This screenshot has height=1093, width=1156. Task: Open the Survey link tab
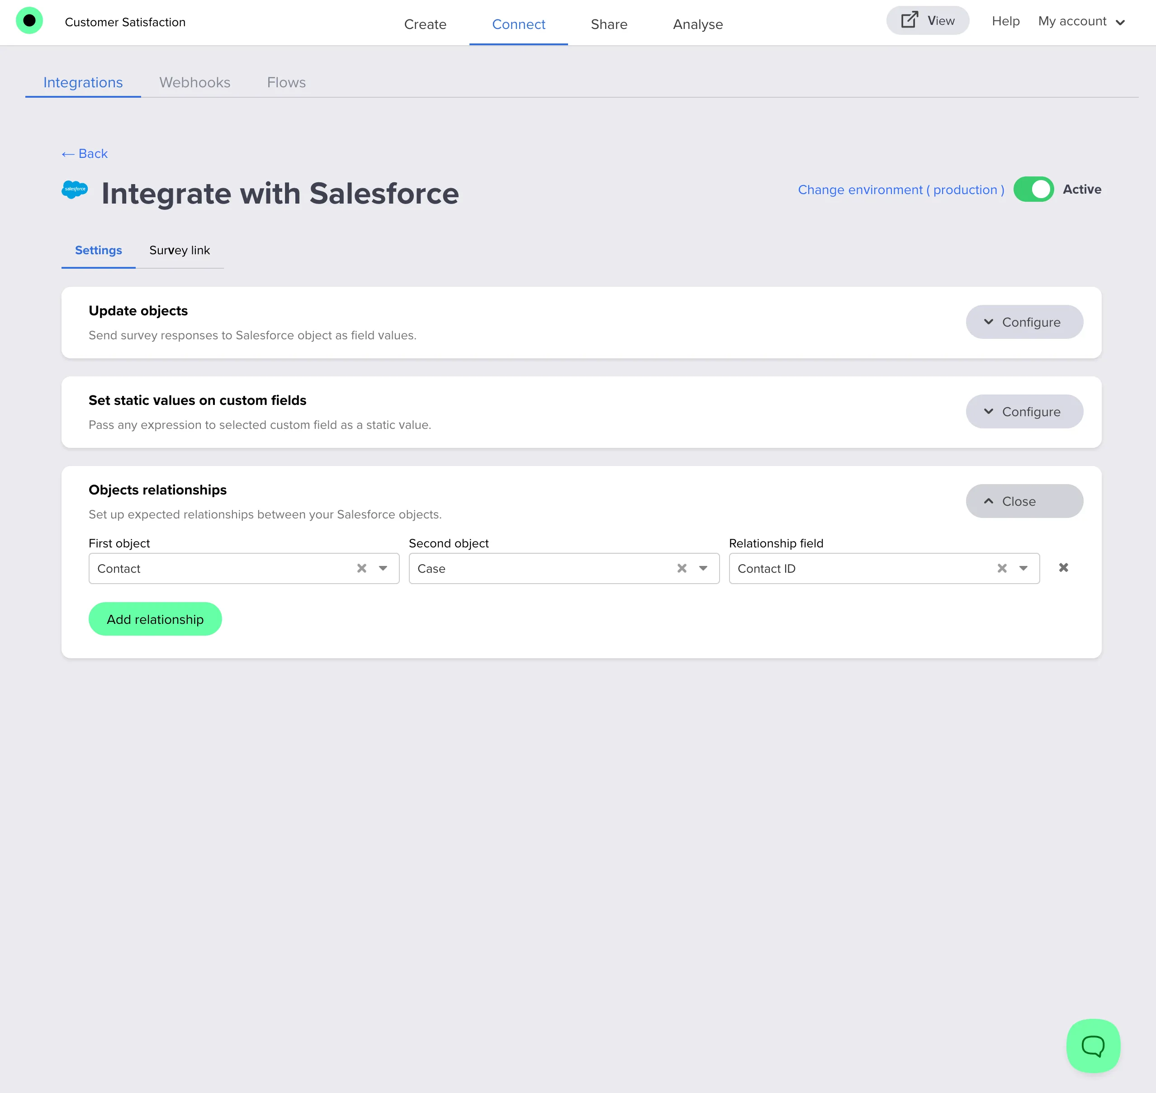[180, 251]
